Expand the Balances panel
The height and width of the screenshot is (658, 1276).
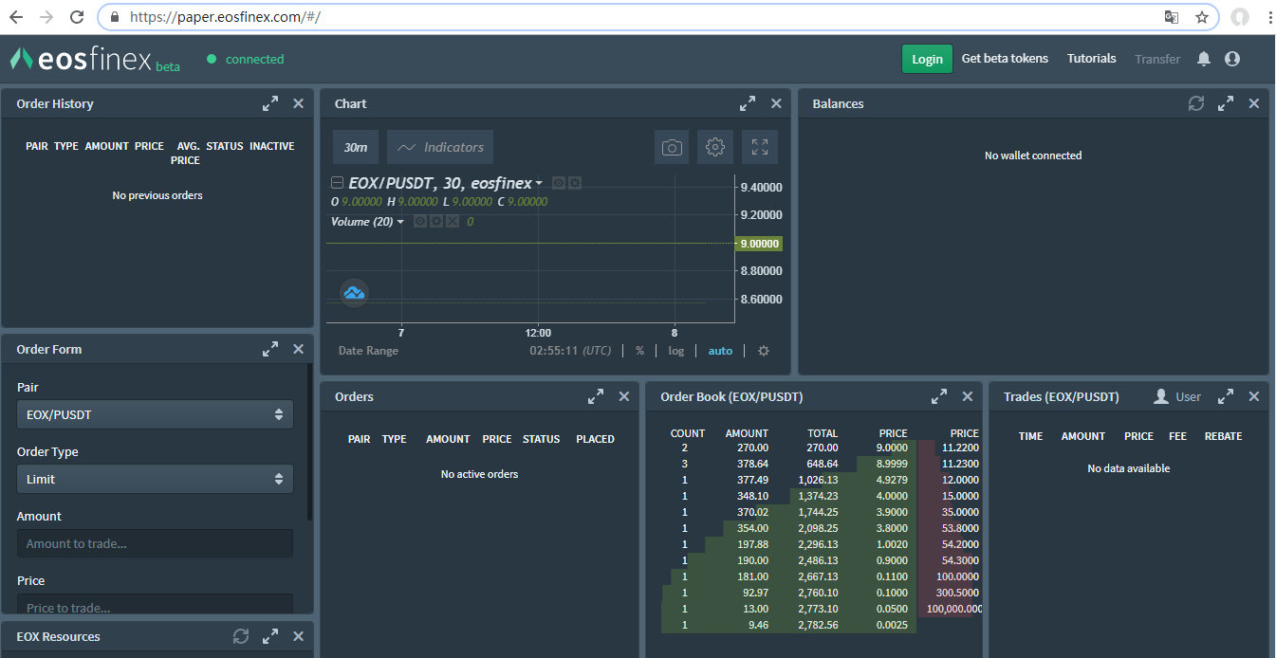coord(1226,103)
